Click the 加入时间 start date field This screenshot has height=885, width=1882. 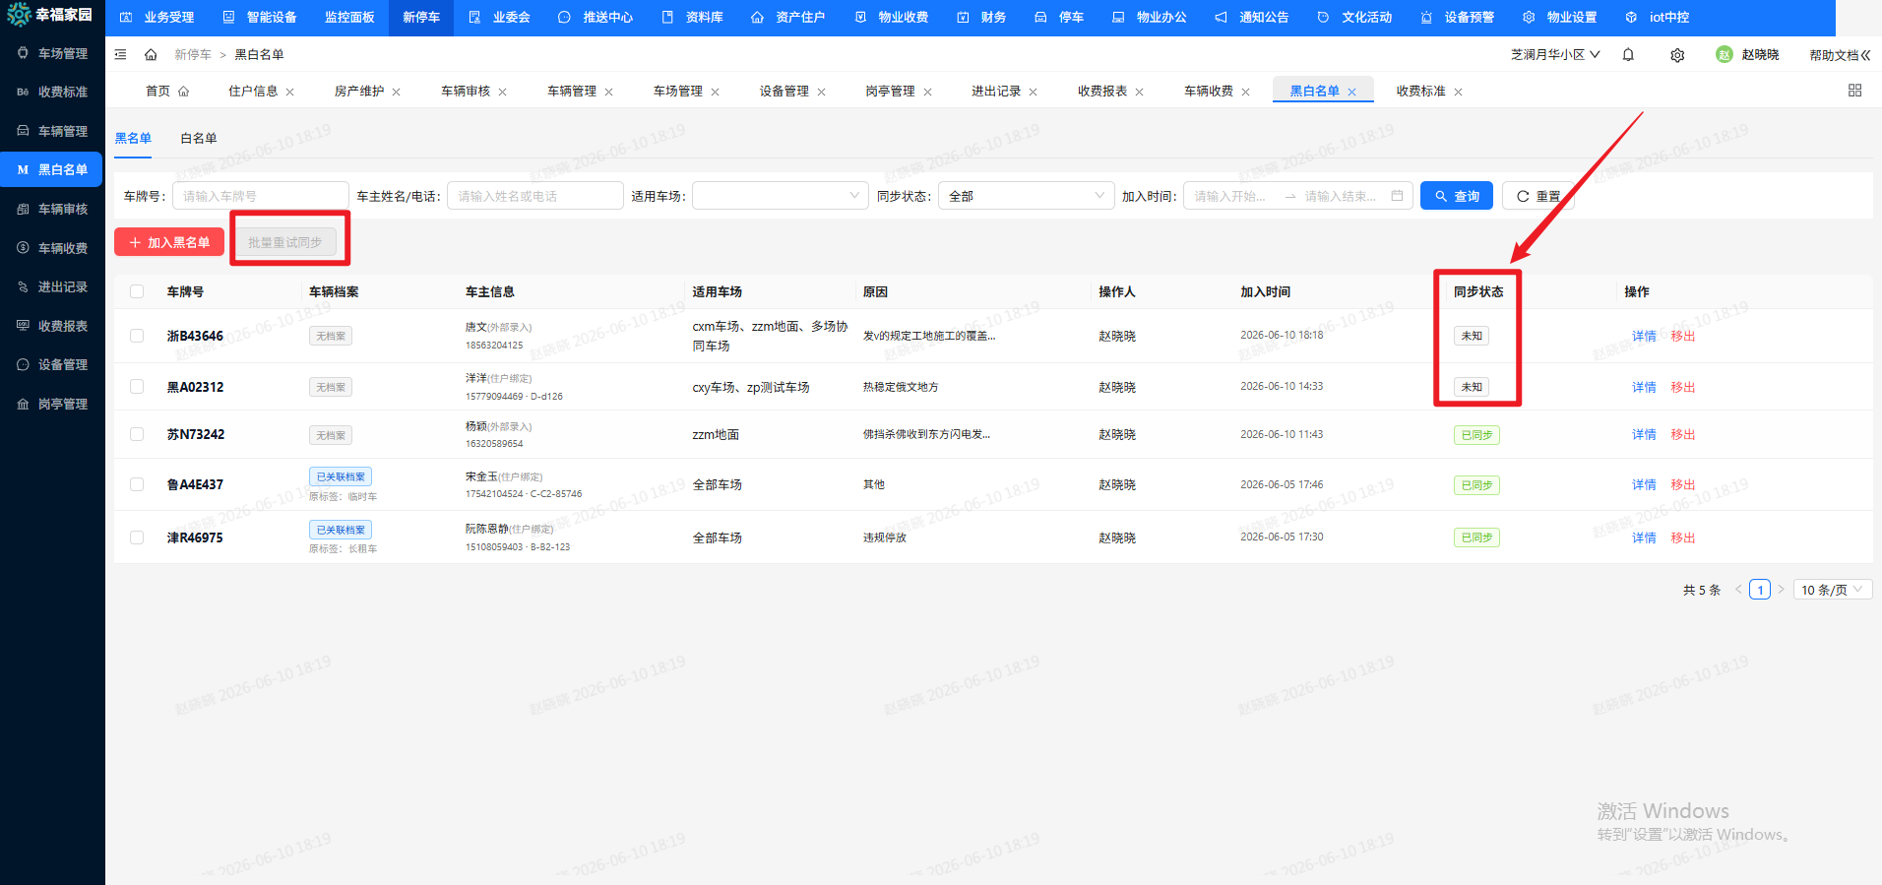[x=1230, y=196]
